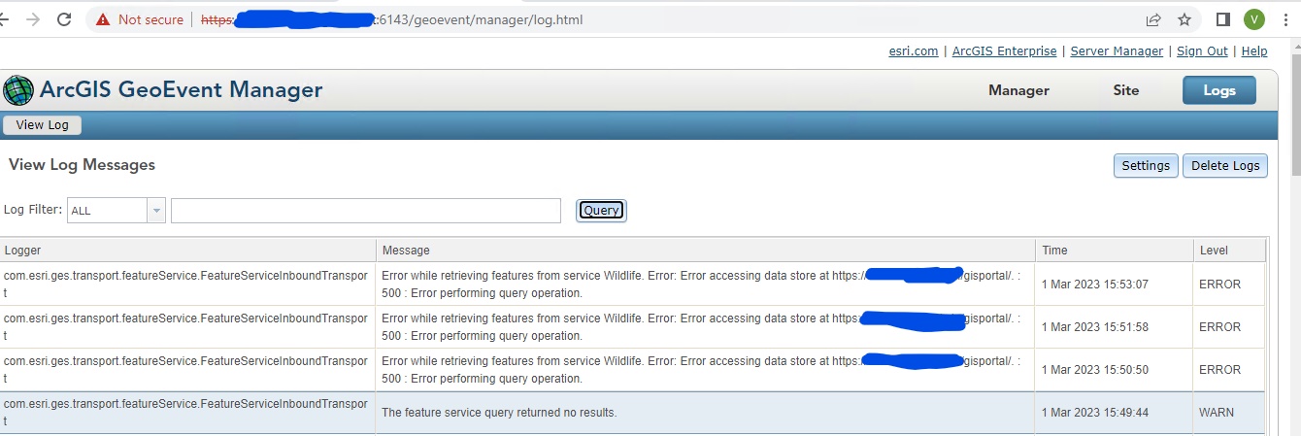Click the logger name in the 15:53:07 row

[186, 284]
